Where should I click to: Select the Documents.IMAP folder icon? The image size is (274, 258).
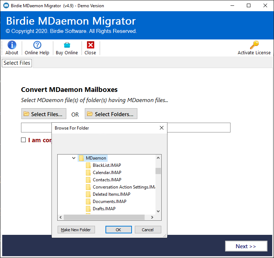(88, 202)
